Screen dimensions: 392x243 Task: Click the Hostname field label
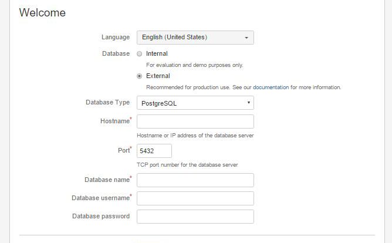click(115, 121)
